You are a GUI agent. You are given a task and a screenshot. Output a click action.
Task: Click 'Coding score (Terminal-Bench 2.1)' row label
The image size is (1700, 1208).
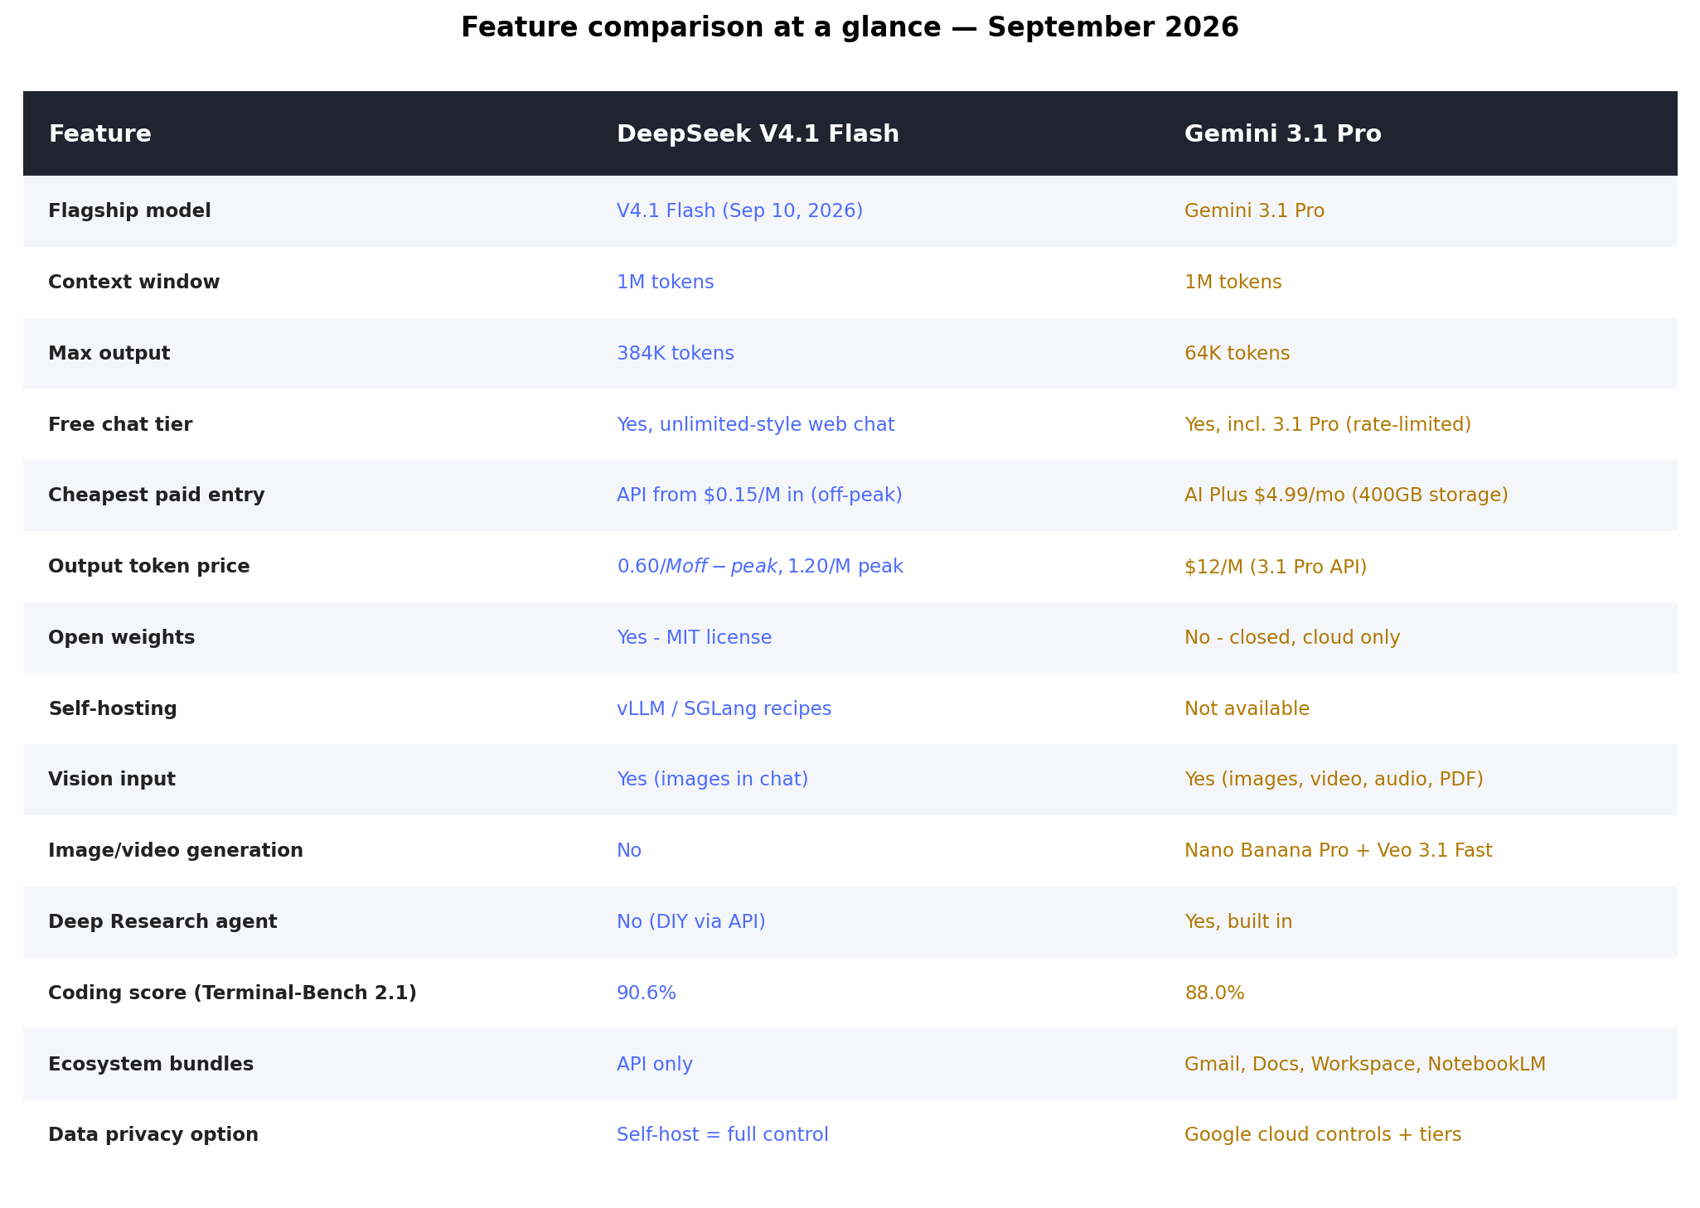click(232, 993)
